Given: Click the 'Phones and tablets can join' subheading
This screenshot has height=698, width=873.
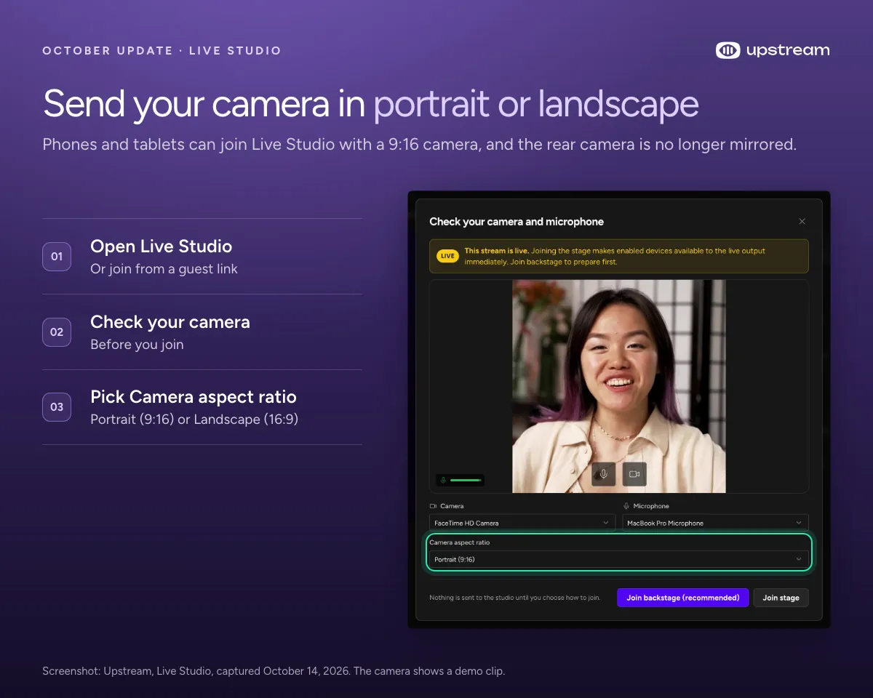Looking at the screenshot, I should (x=420, y=144).
